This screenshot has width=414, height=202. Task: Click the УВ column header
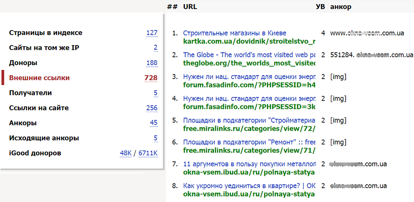click(320, 7)
